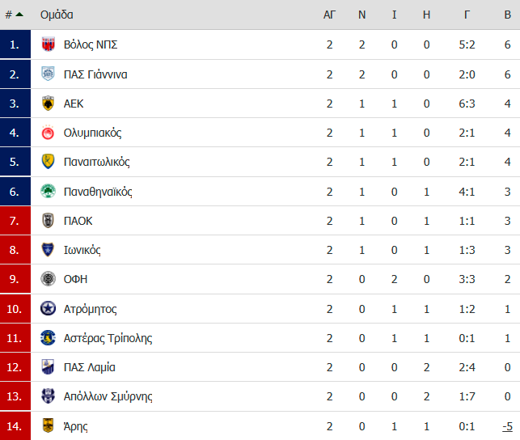
Task: Sort by the Γ goals column header
Action: point(467,15)
